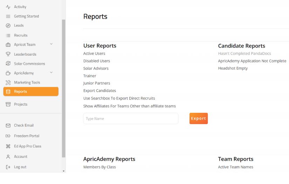289x184 pixels.
Task: Click Use Searchbox To Export Direct Recruits
Action: (119, 98)
